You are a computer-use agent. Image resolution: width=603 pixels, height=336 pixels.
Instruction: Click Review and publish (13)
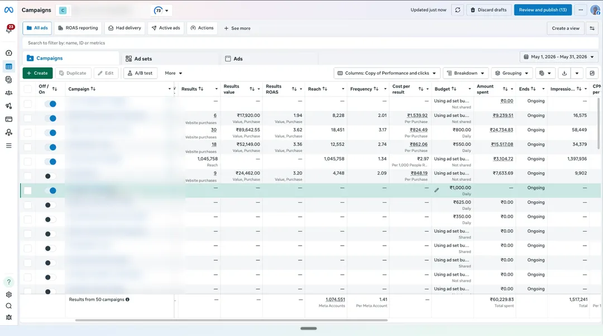pos(543,10)
